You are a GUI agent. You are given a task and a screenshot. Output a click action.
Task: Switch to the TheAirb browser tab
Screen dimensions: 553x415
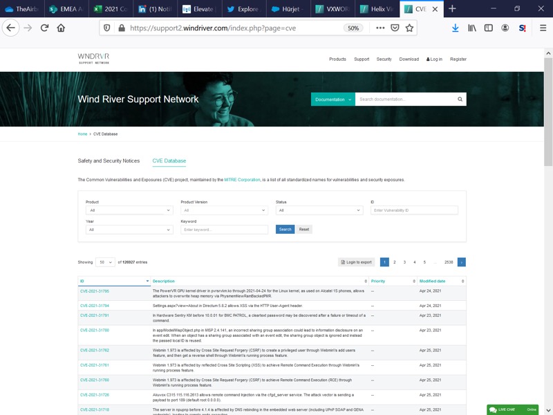point(22,9)
